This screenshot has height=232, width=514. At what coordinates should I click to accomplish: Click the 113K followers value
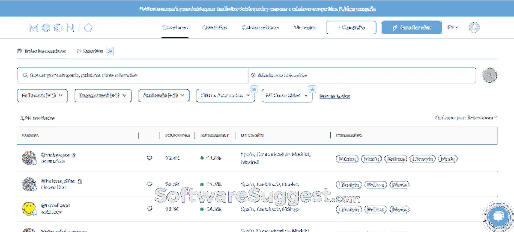[x=171, y=209]
